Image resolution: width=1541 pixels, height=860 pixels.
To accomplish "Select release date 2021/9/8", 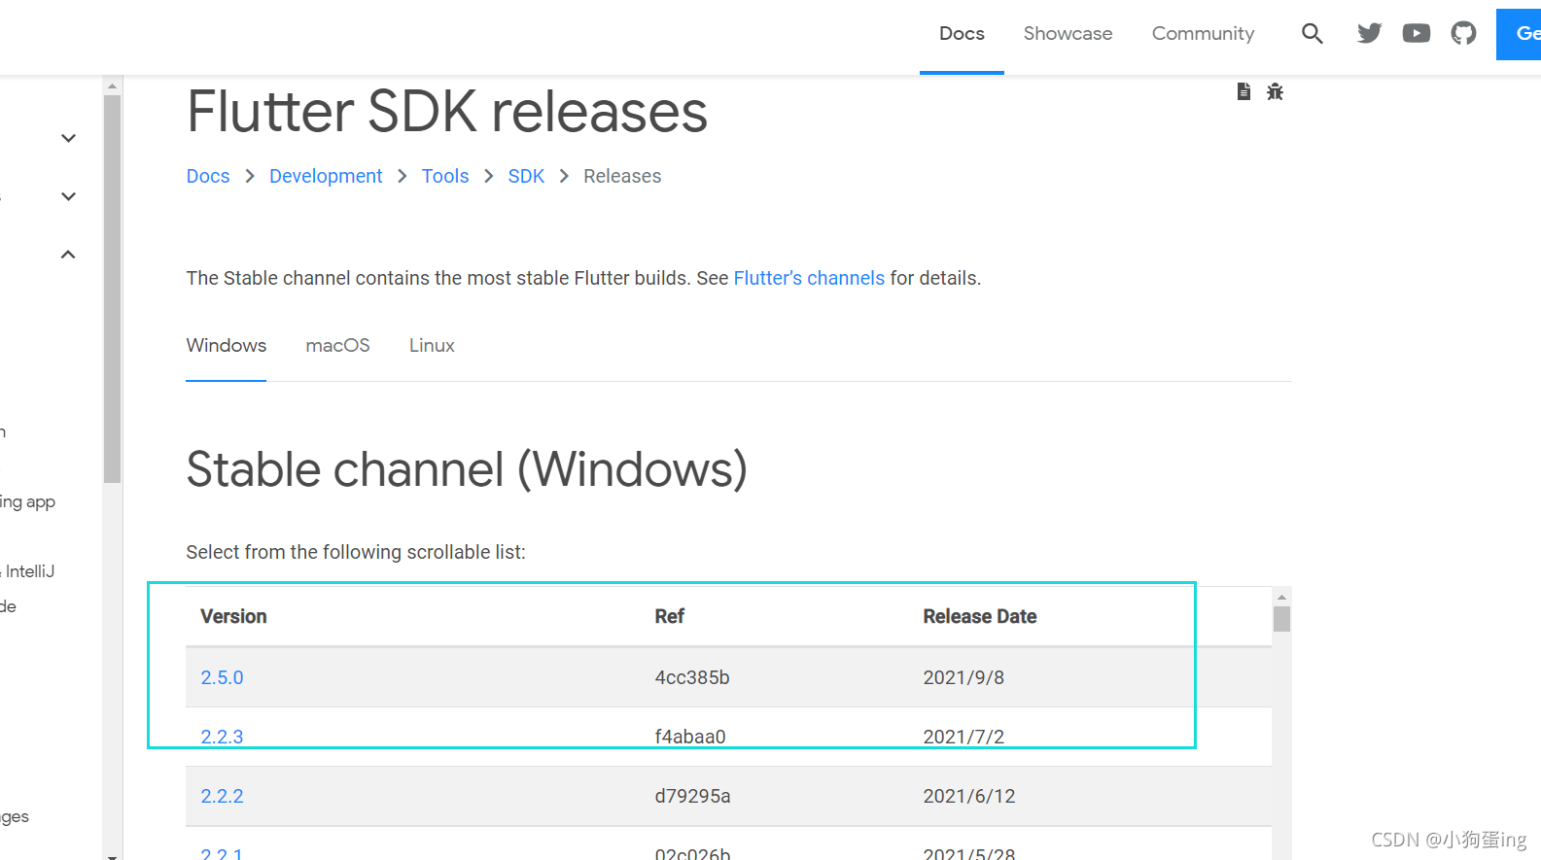I will pos(963,677).
